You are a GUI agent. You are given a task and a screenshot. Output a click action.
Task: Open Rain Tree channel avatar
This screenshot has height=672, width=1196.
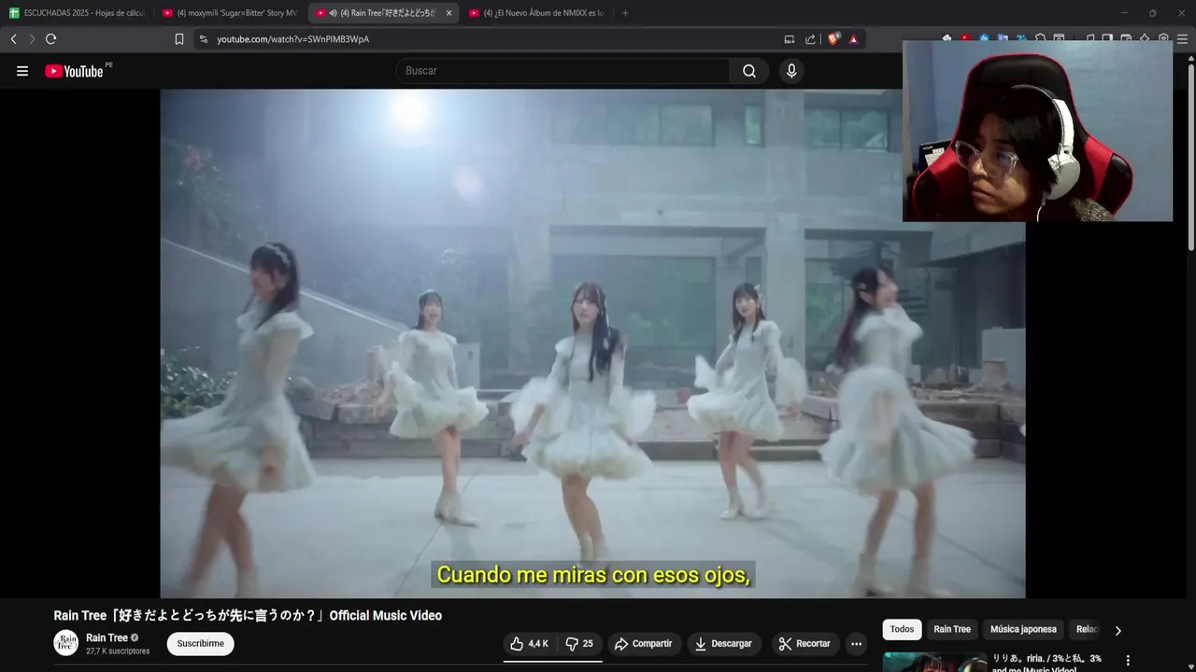[65, 643]
